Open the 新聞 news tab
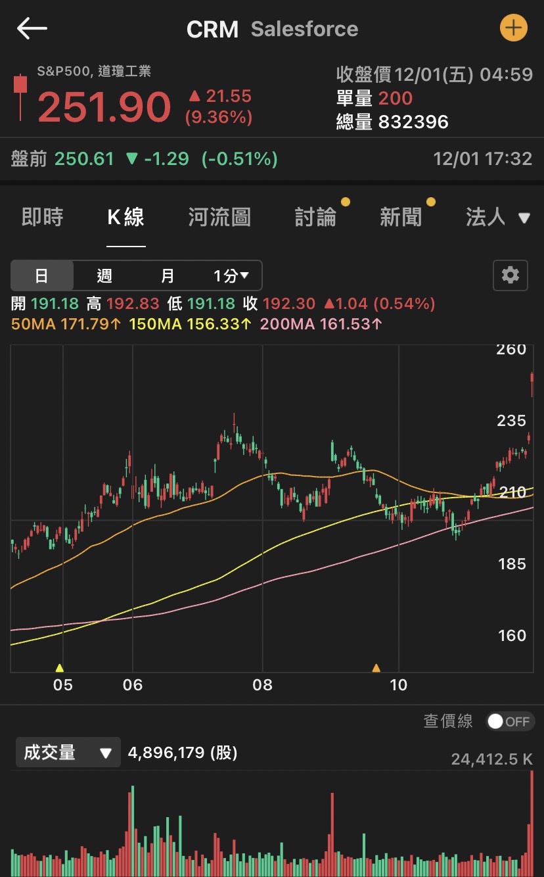Viewport: 544px width, 877px height. pyautogui.click(x=401, y=217)
